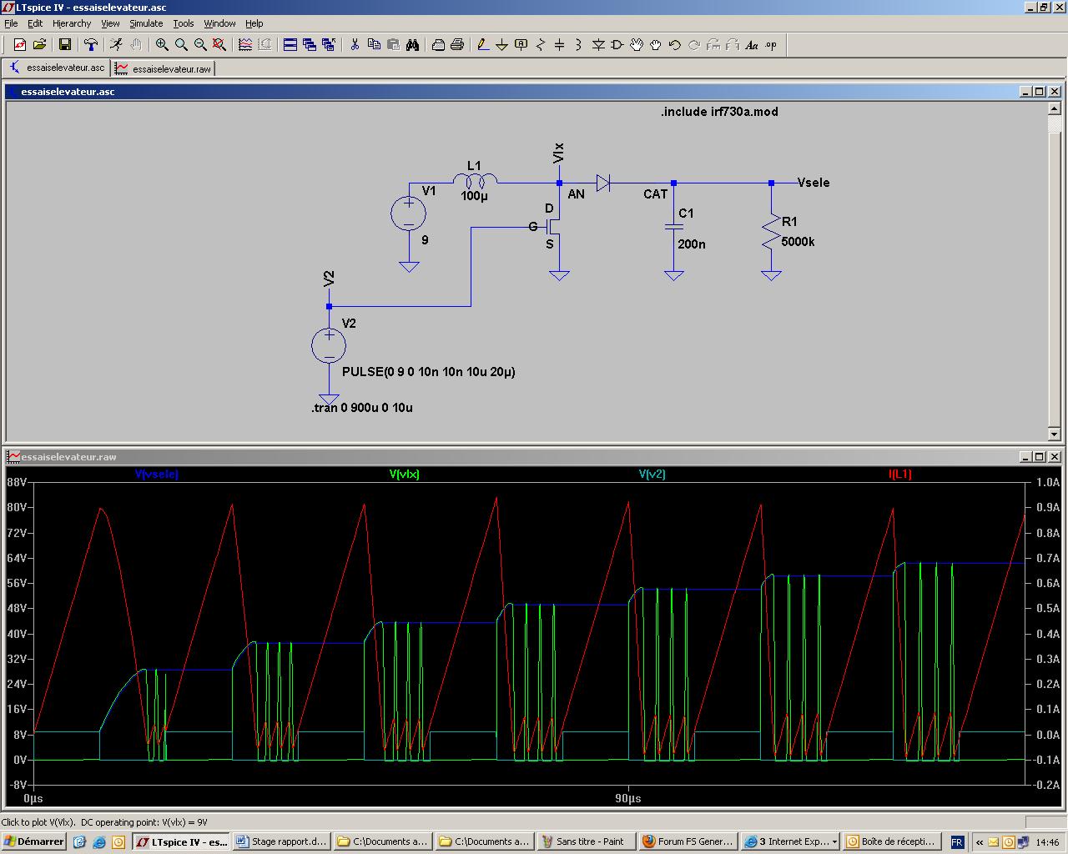
Task: Open the Simulate menu
Action: (x=145, y=23)
